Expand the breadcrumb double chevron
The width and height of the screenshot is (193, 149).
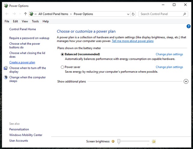(x=36, y=14)
